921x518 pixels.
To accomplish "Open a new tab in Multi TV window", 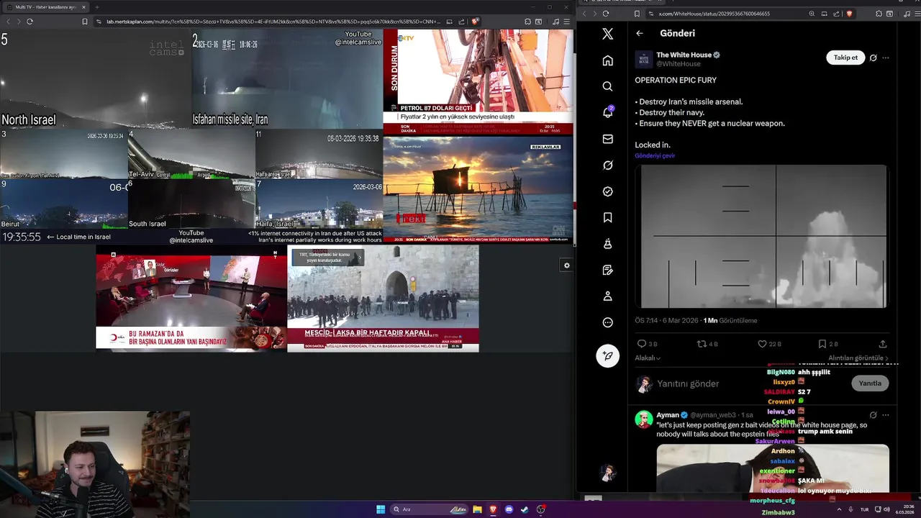I will click(x=97, y=7).
